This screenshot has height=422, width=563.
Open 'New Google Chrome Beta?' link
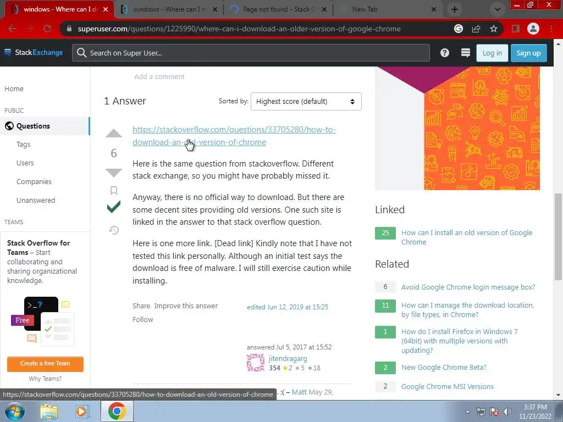(x=444, y=368)
